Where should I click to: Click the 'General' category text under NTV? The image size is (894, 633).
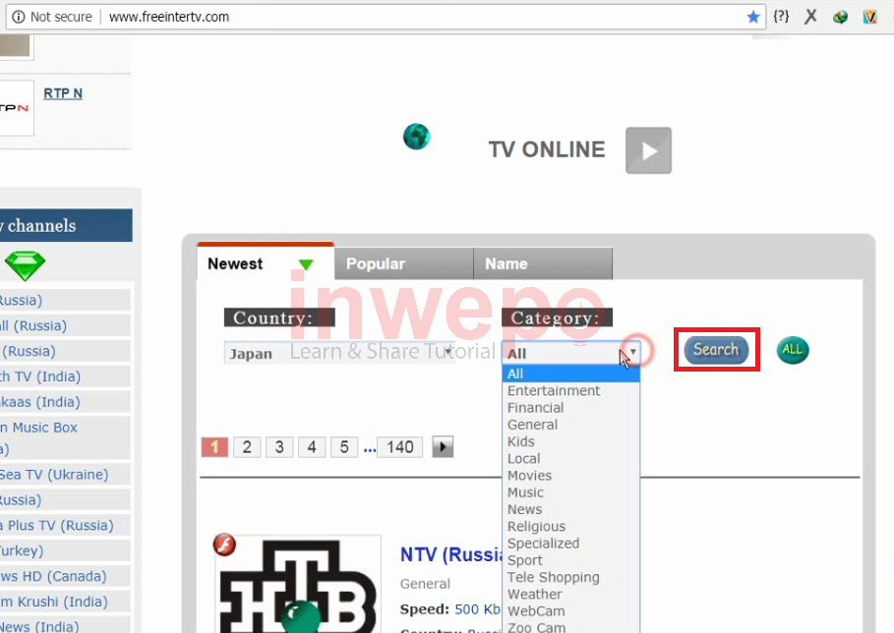(425, 584)
